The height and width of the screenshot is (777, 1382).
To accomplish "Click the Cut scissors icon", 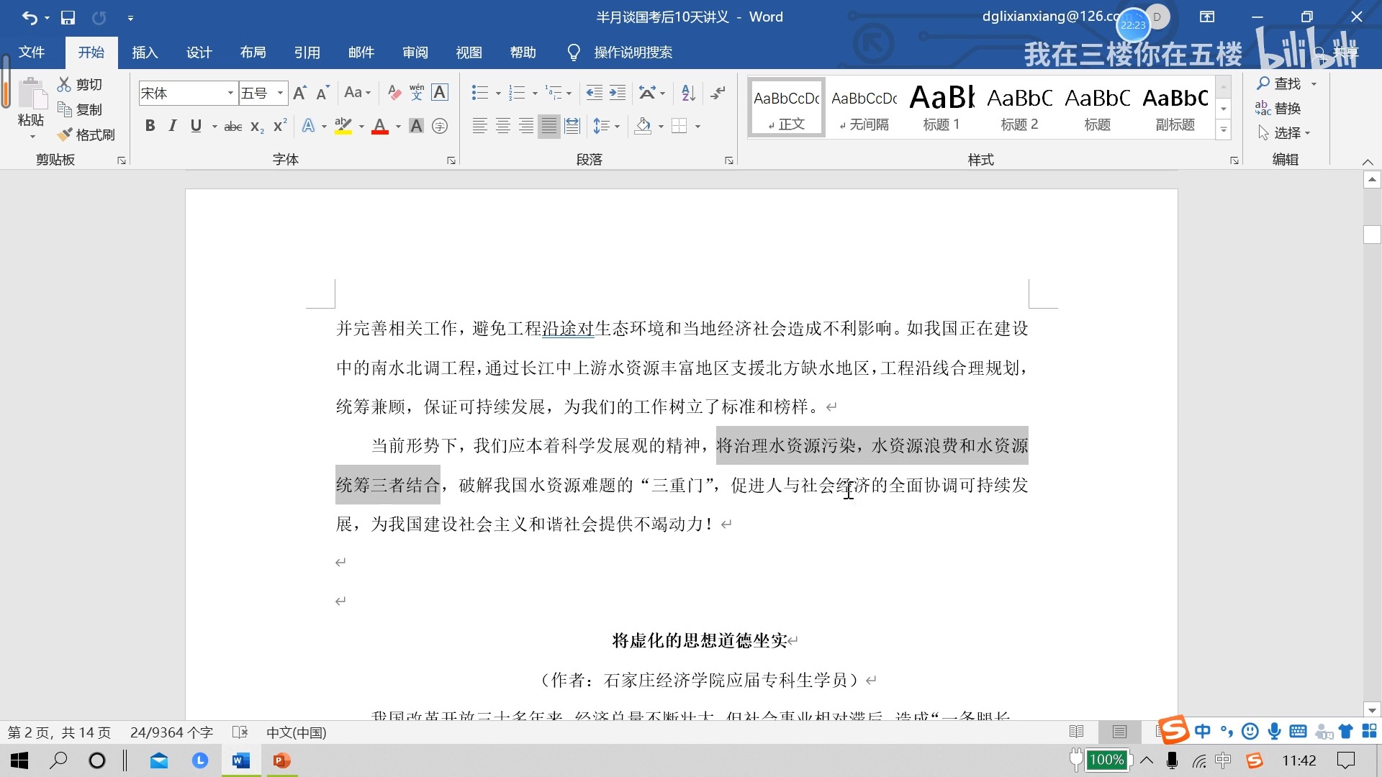I will [x=65, y=84].
